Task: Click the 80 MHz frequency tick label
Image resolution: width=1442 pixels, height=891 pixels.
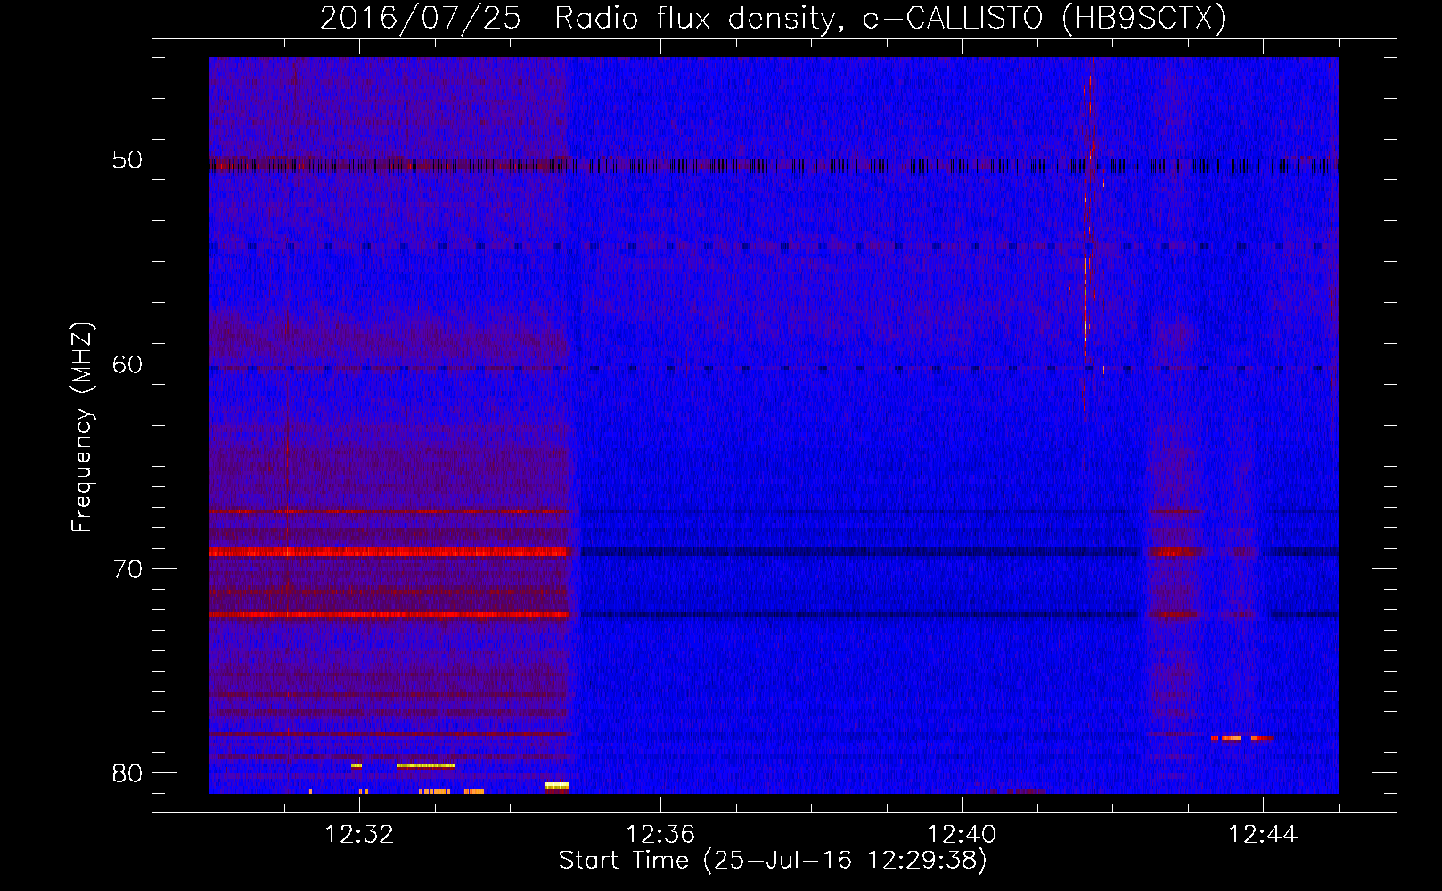Action: 127,773
